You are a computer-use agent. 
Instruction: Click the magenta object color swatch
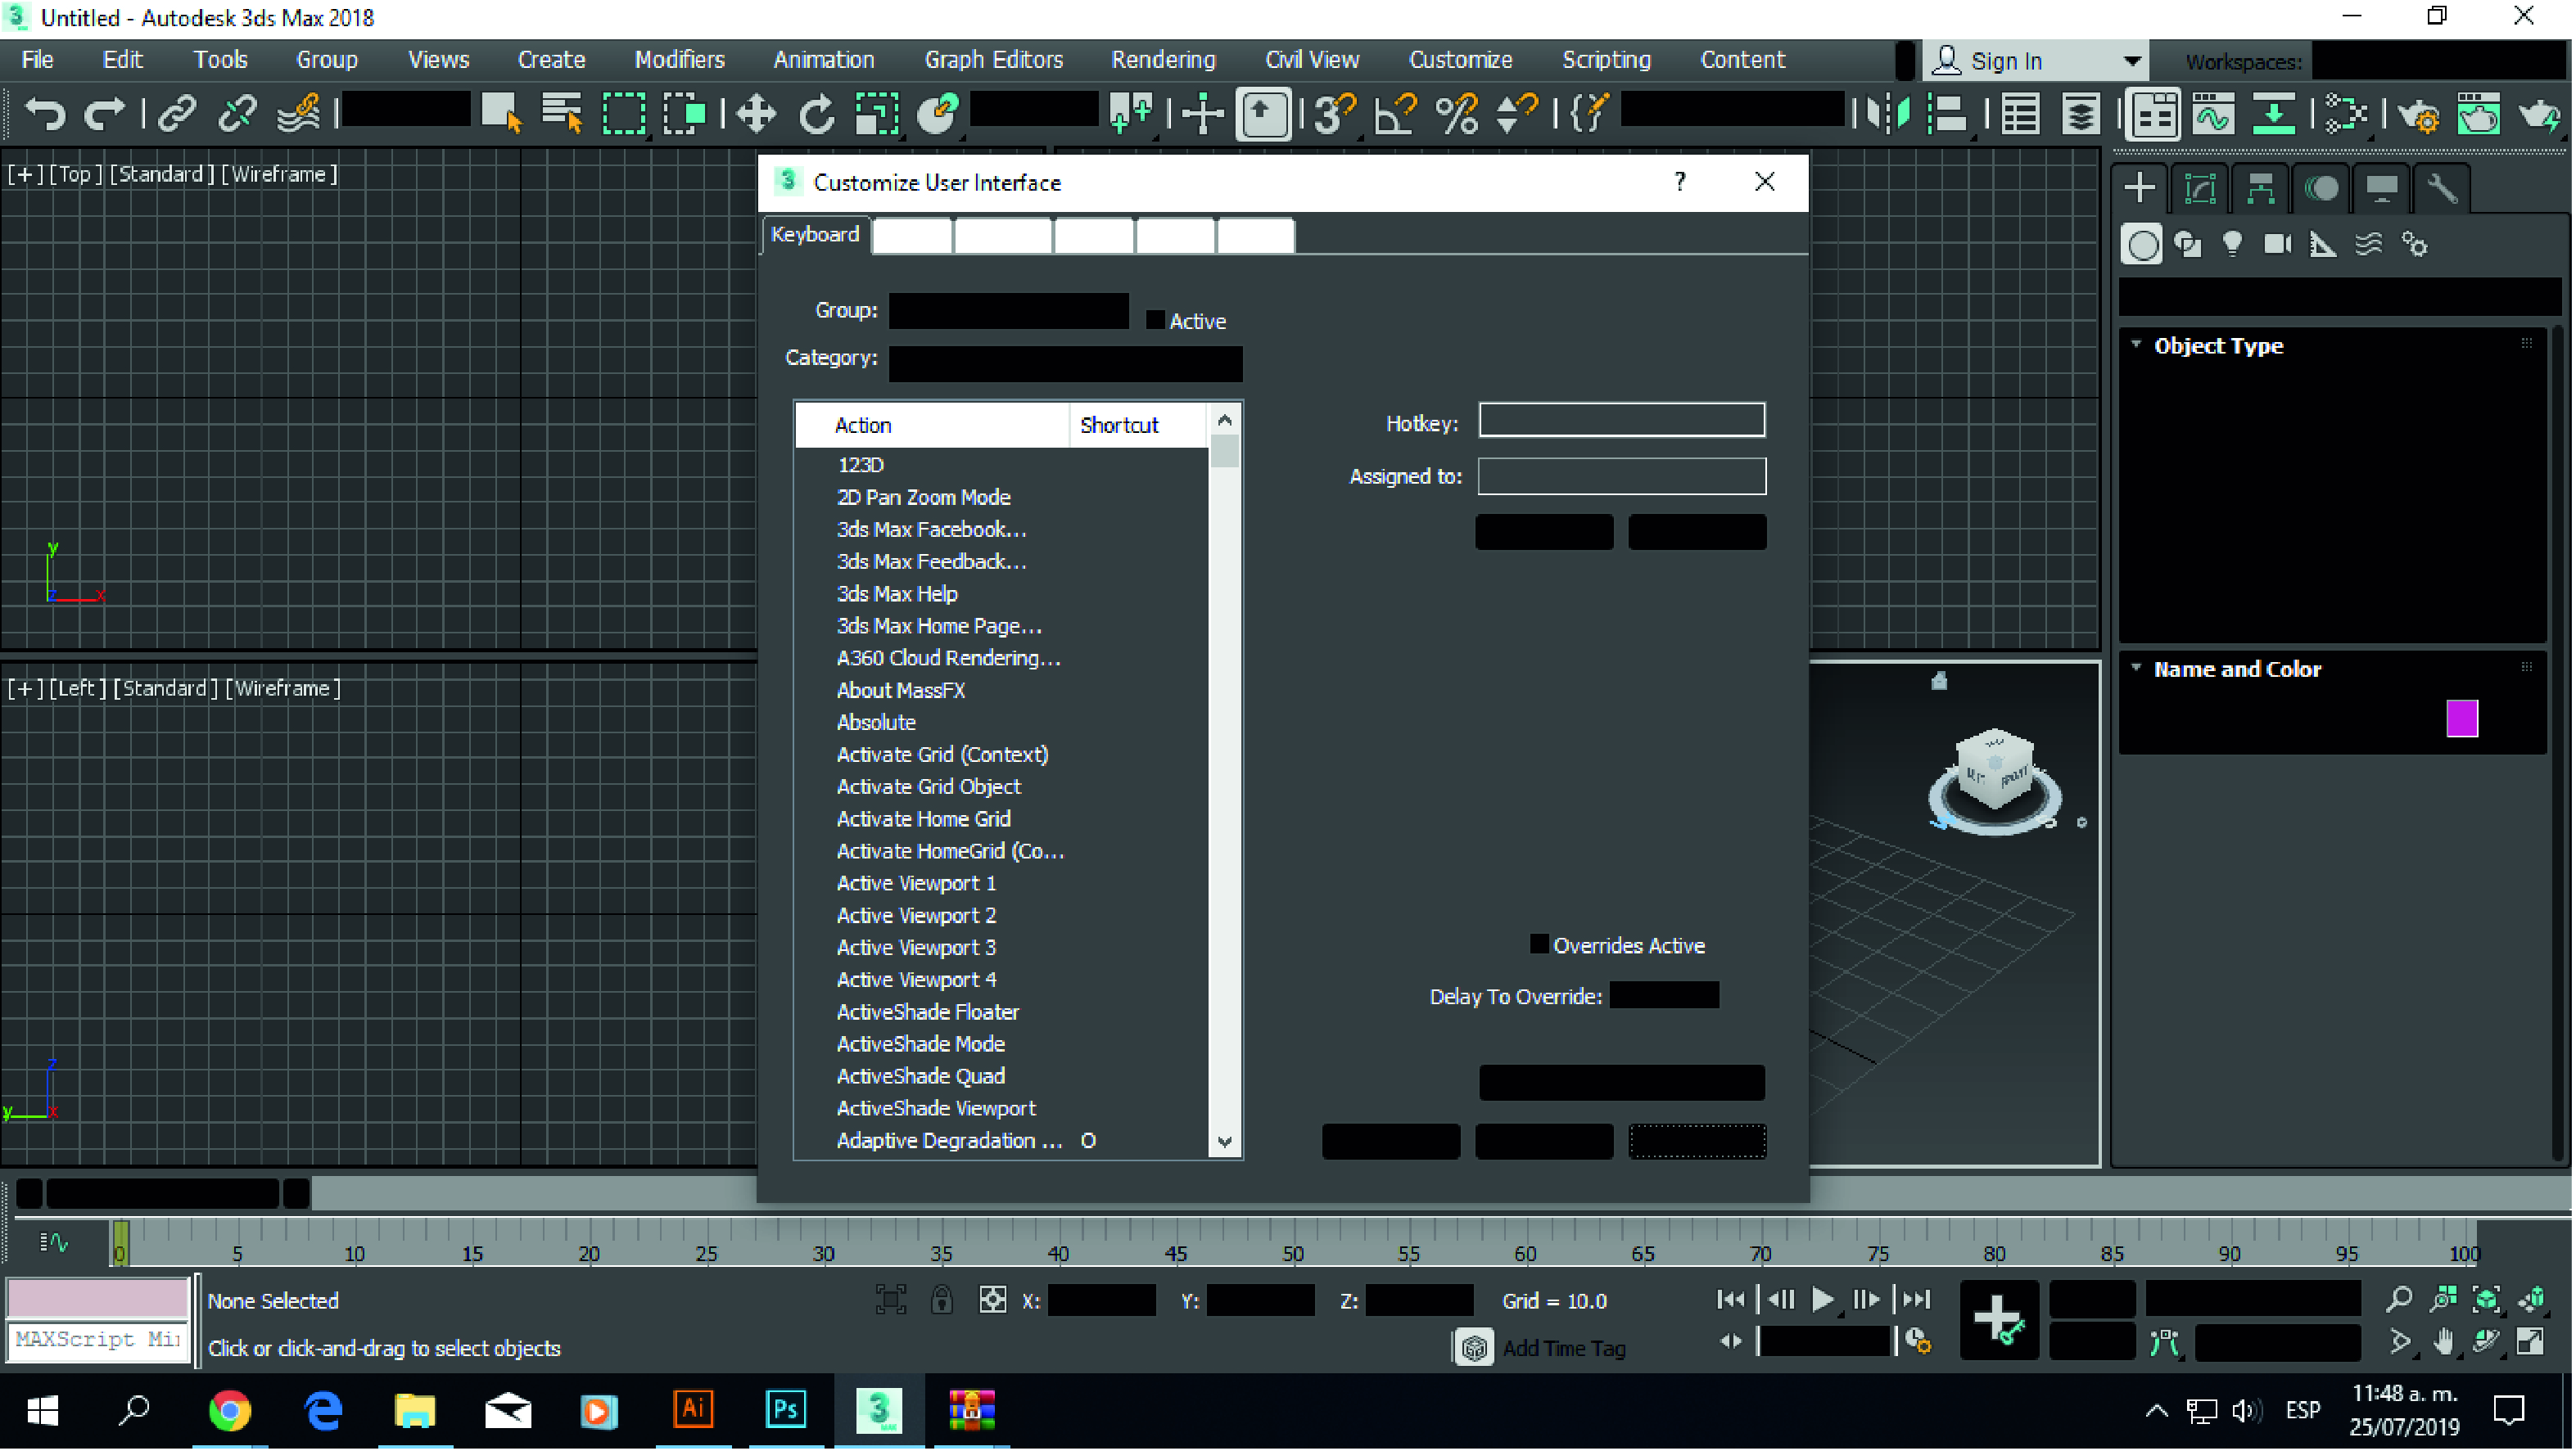coord(2461,719)
